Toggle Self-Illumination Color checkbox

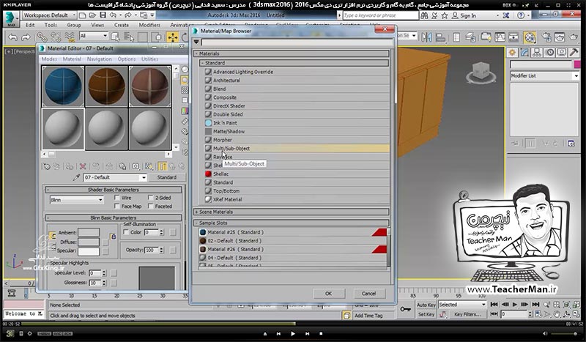tap(126, 232)
